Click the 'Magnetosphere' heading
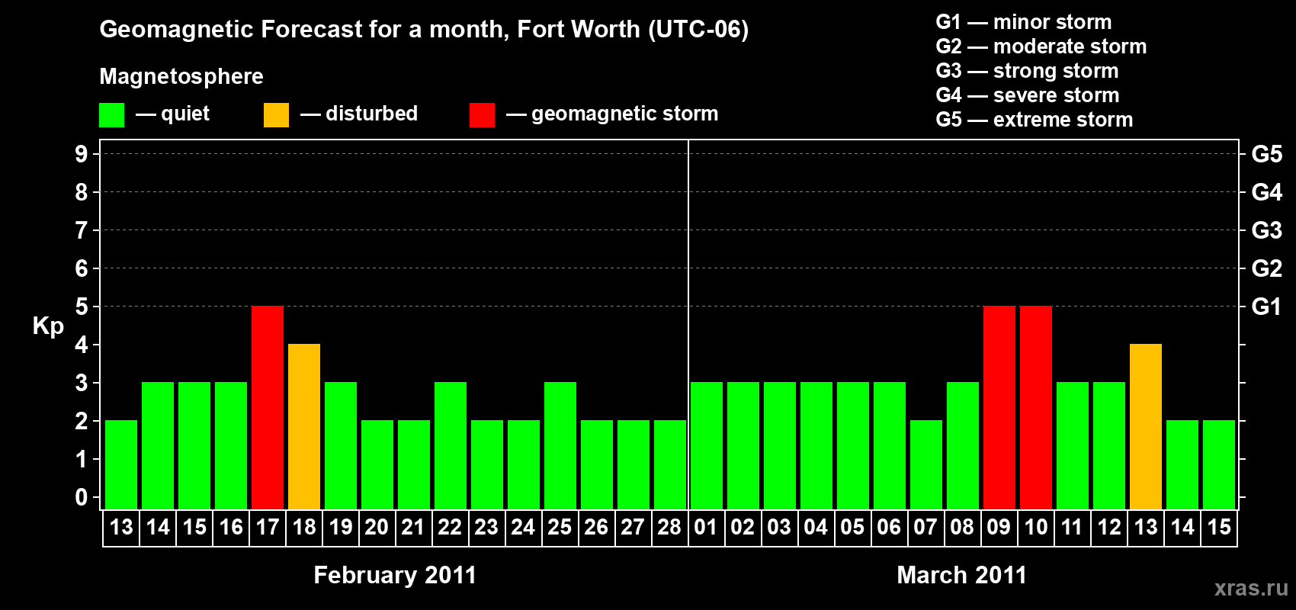Viewport: 1296px width, 610px height. point(181,76)
